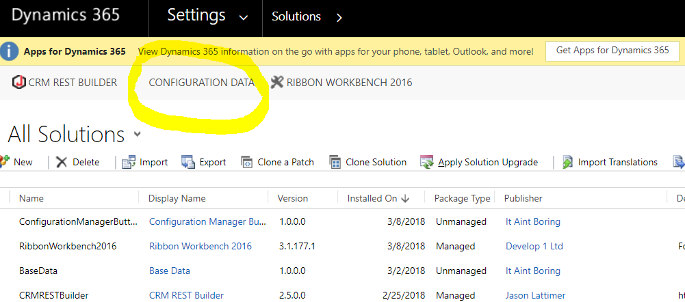Click the Unmanaged cell in BaseData row
Viewport: 685px width, 302px height.
(461, 271)
